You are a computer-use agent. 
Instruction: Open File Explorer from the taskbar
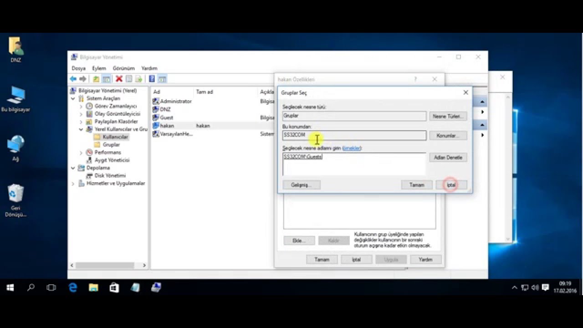click(93, 287)
